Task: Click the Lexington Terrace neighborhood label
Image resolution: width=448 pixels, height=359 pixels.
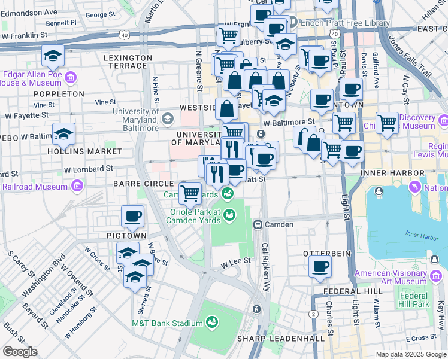Action: coord(128,62)
